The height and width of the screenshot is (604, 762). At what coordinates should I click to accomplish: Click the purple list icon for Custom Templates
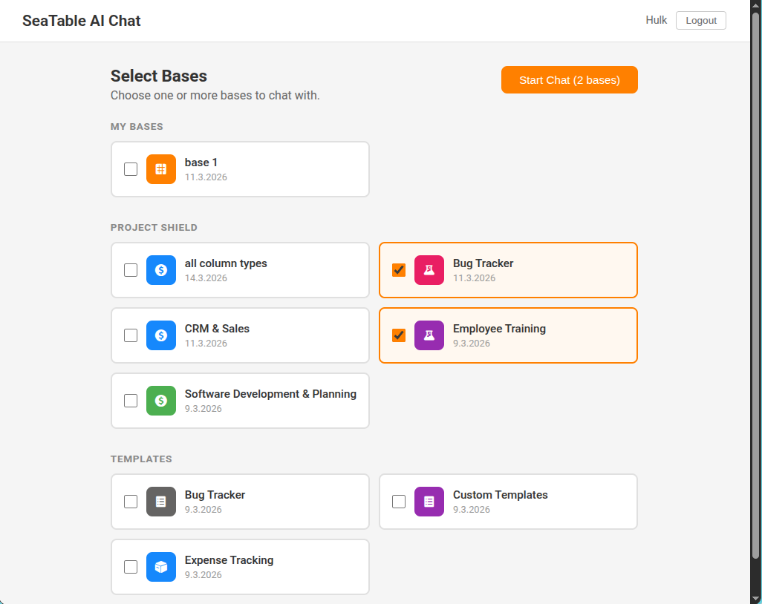429,502
